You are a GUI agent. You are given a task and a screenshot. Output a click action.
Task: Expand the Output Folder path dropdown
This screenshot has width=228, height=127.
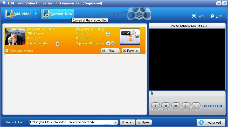coord(115,122)
